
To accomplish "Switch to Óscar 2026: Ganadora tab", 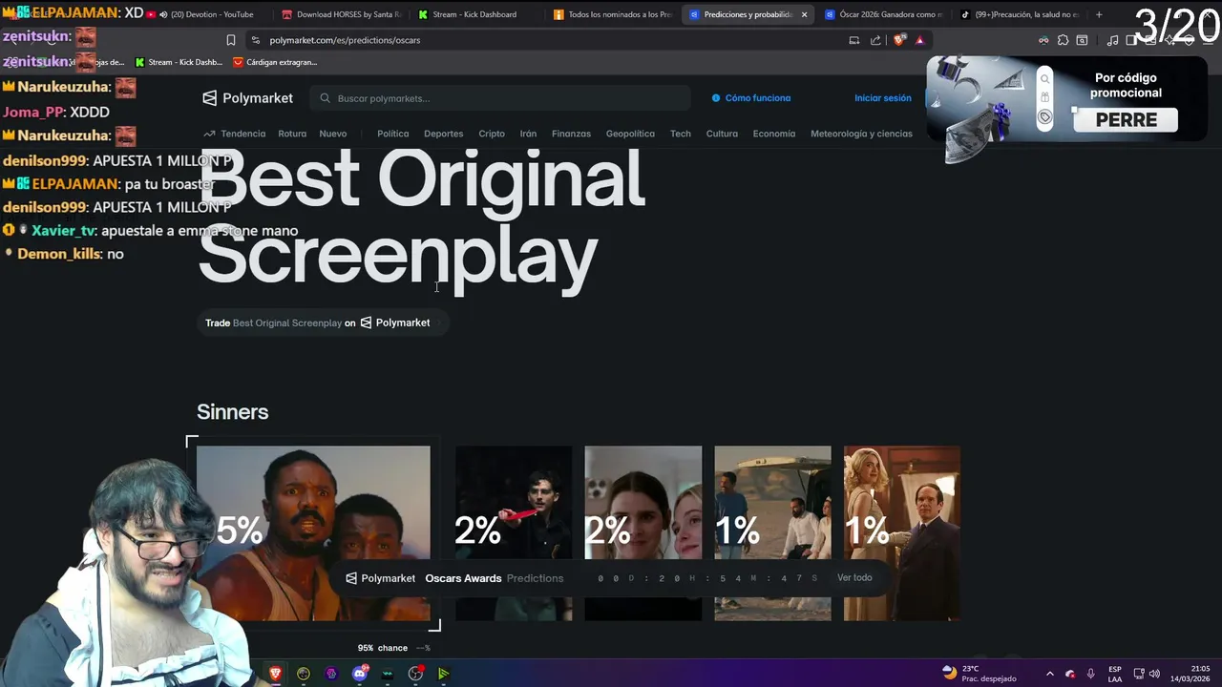I will [x=884, y=14].
